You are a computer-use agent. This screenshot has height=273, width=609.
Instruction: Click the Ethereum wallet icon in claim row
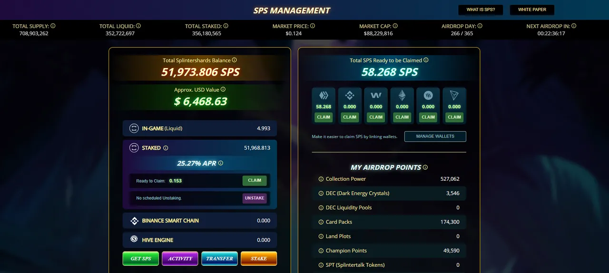click(402, 95)
